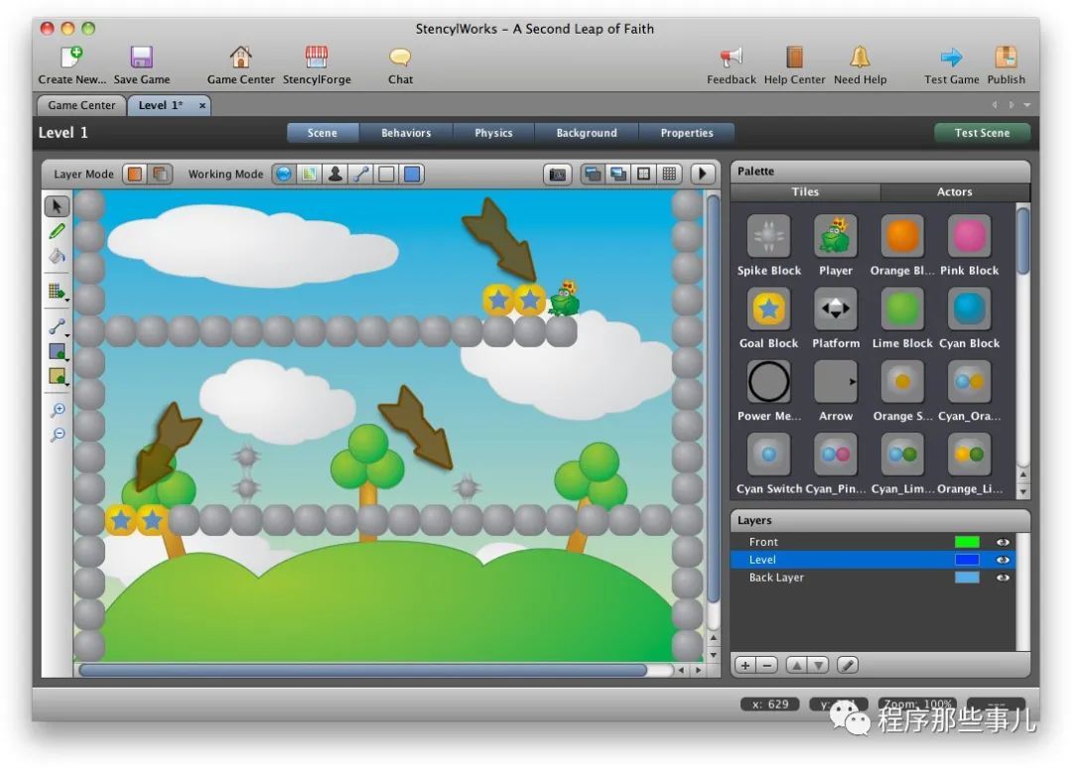The height and width of the screenshot is (768, 1072).
Task: Choose the Spike Block actor
Action: [768, 236]
